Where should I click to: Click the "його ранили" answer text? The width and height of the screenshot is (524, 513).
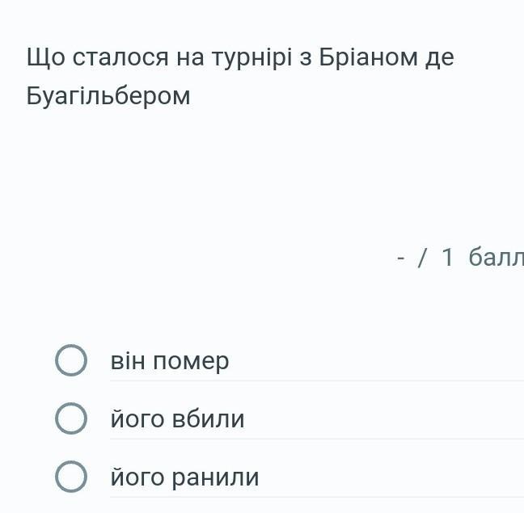(x=184, y=477)
